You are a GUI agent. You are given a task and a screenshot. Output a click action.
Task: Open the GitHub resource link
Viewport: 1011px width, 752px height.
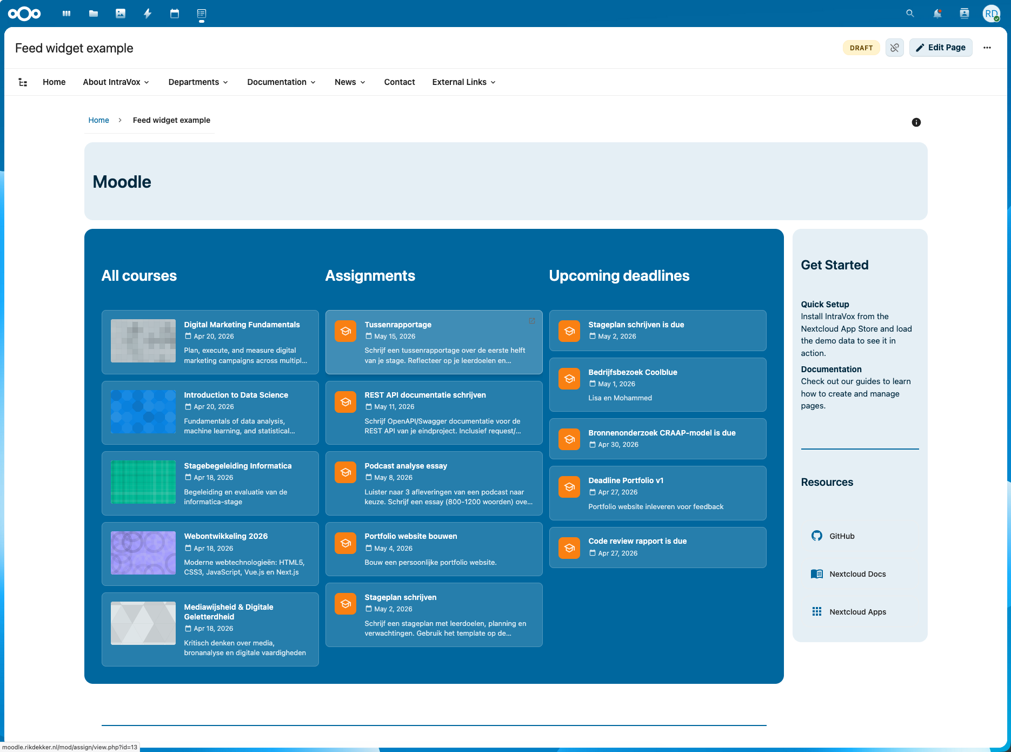click(x=842, y=536)
